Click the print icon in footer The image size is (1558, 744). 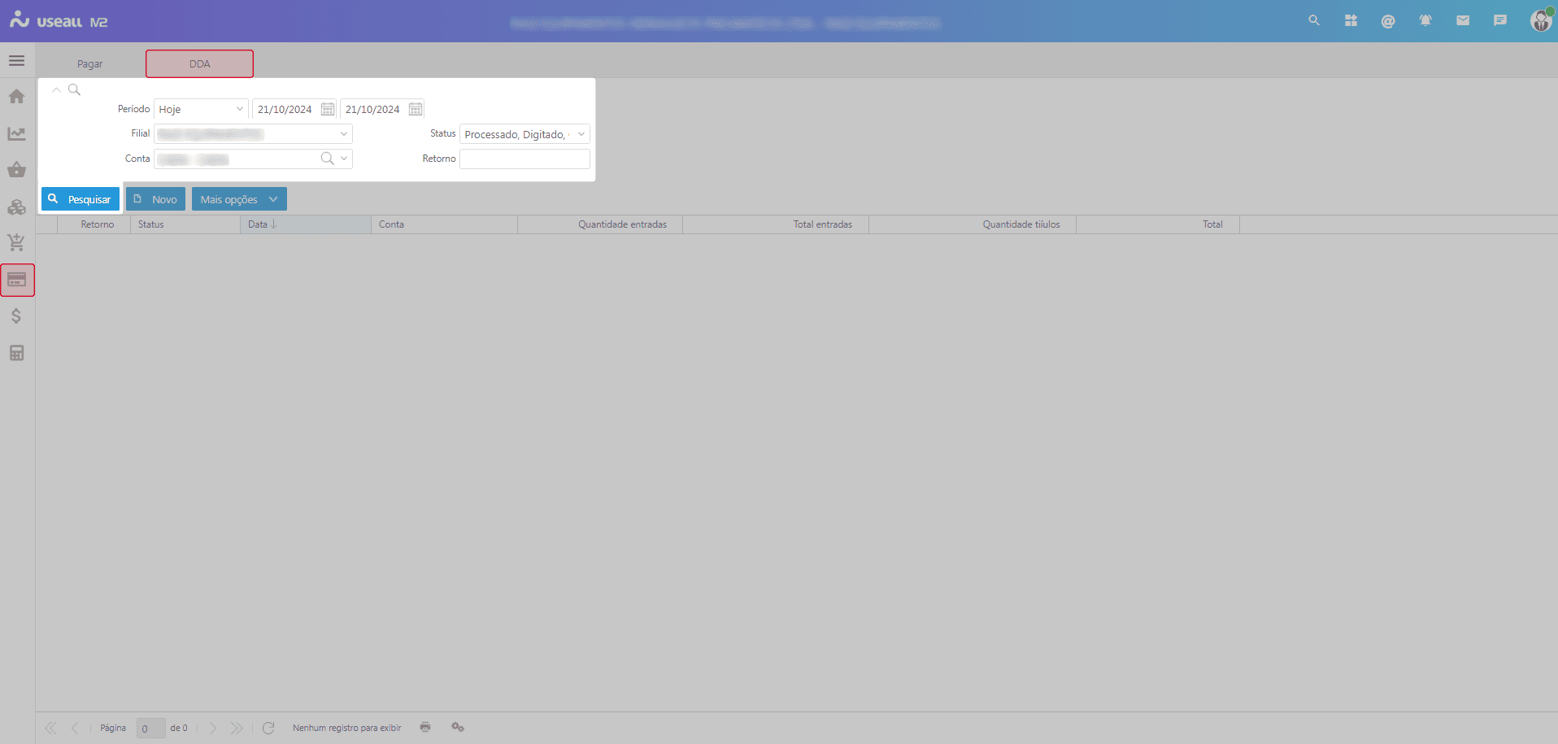click(x=425, y=727)
